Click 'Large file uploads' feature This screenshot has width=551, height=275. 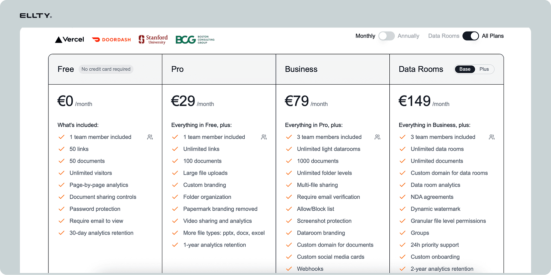tap(205, 173)
